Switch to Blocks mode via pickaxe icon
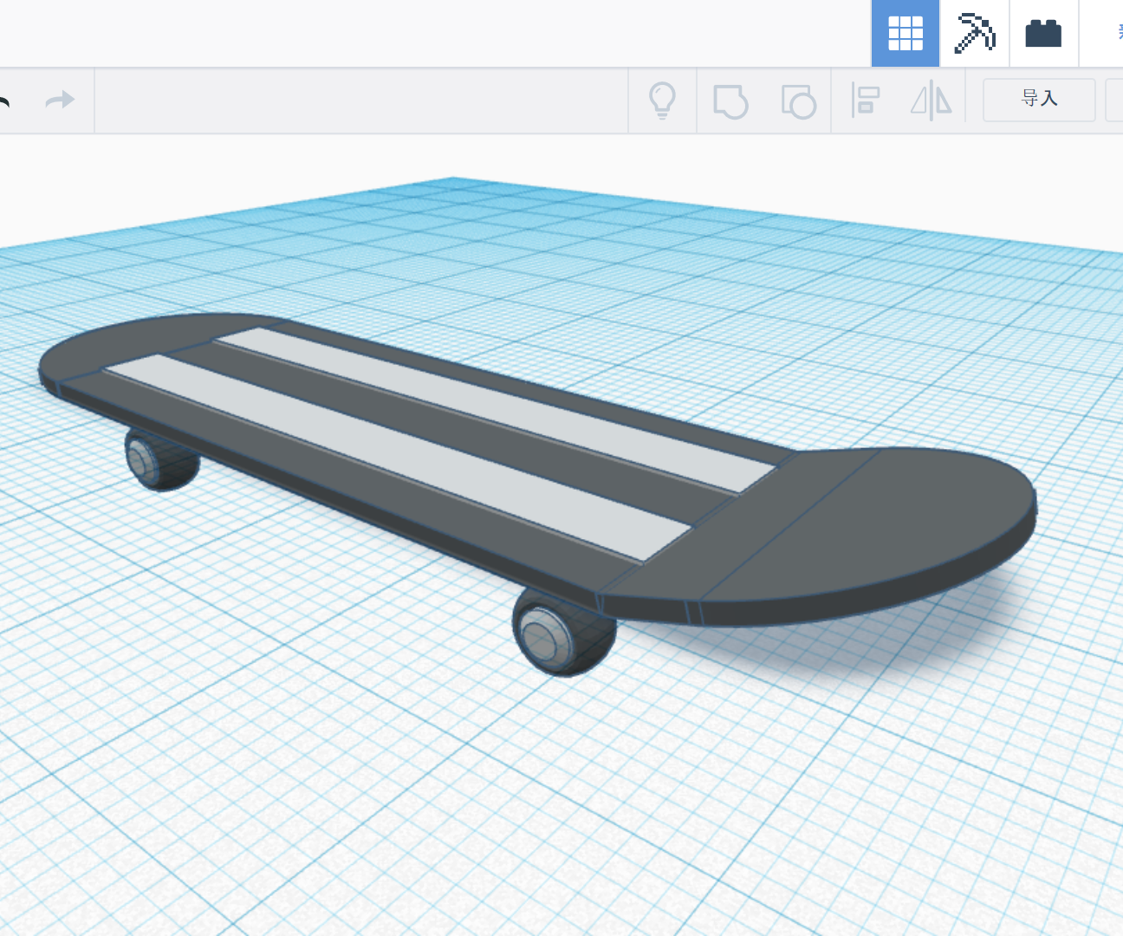 click(x=974, y=33)
